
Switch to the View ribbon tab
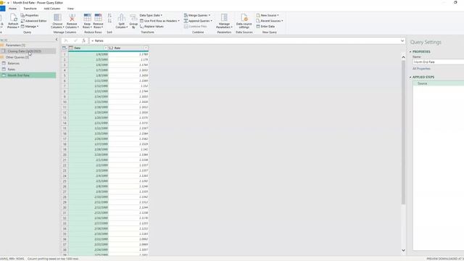tap(70, 9)
